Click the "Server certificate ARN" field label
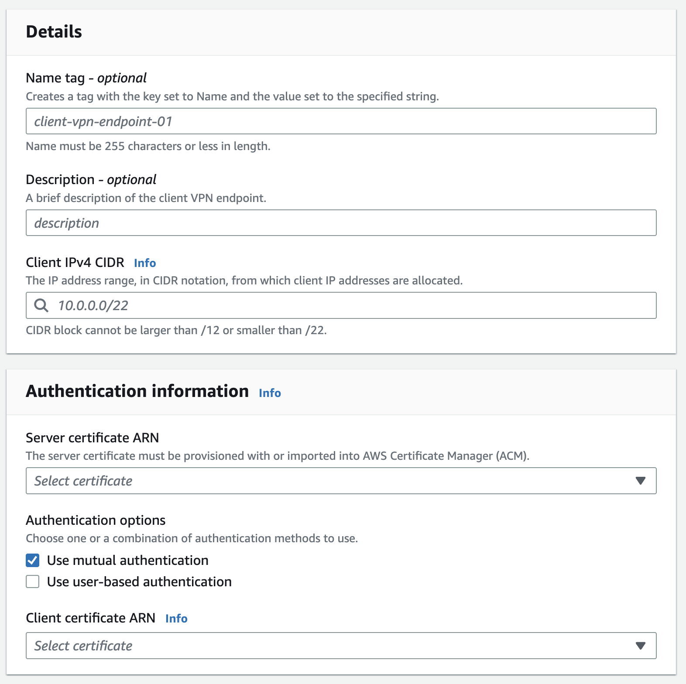 point(92,438)
